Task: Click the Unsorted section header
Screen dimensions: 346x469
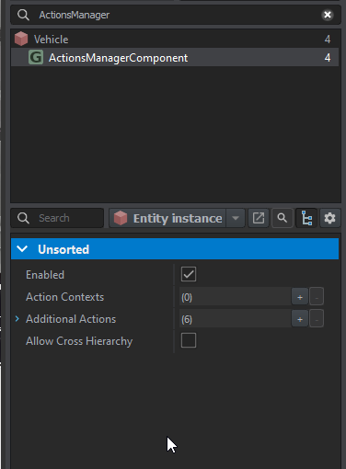Action: (x=175, y=249)
